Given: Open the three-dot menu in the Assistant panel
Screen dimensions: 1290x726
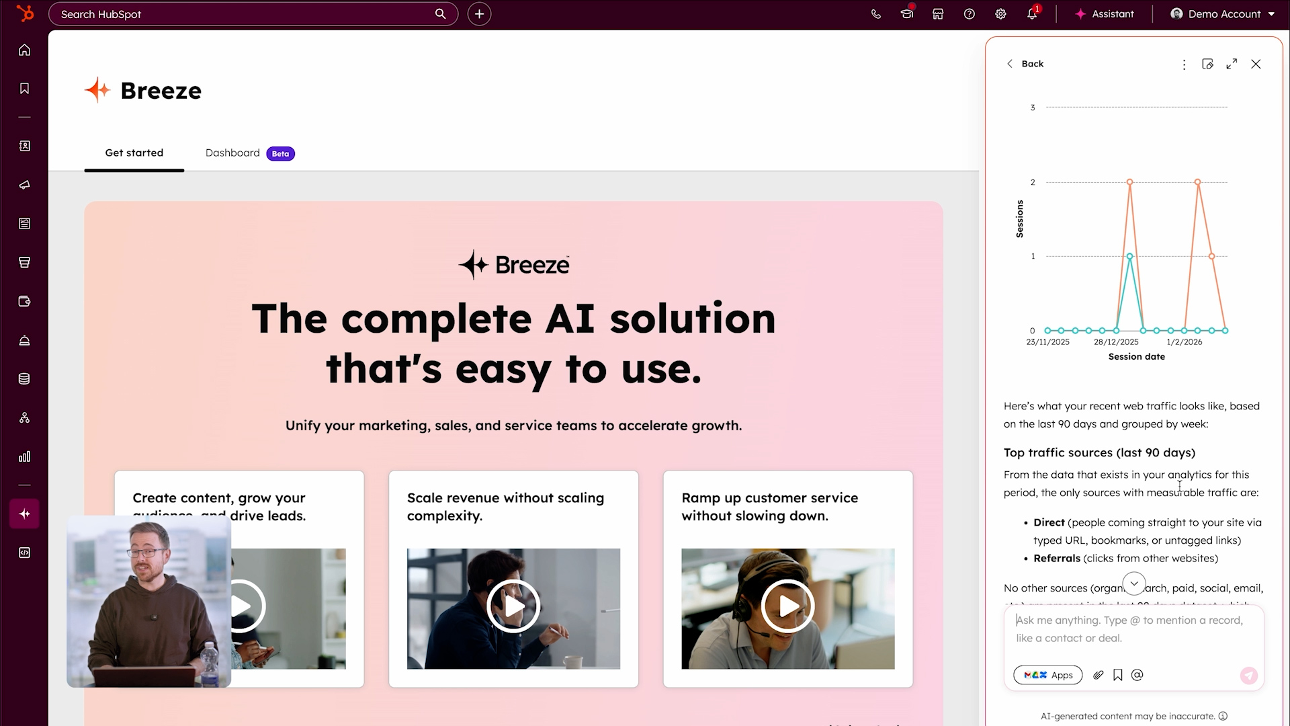Looking at the screenshot, I should tap(1184, 64).
